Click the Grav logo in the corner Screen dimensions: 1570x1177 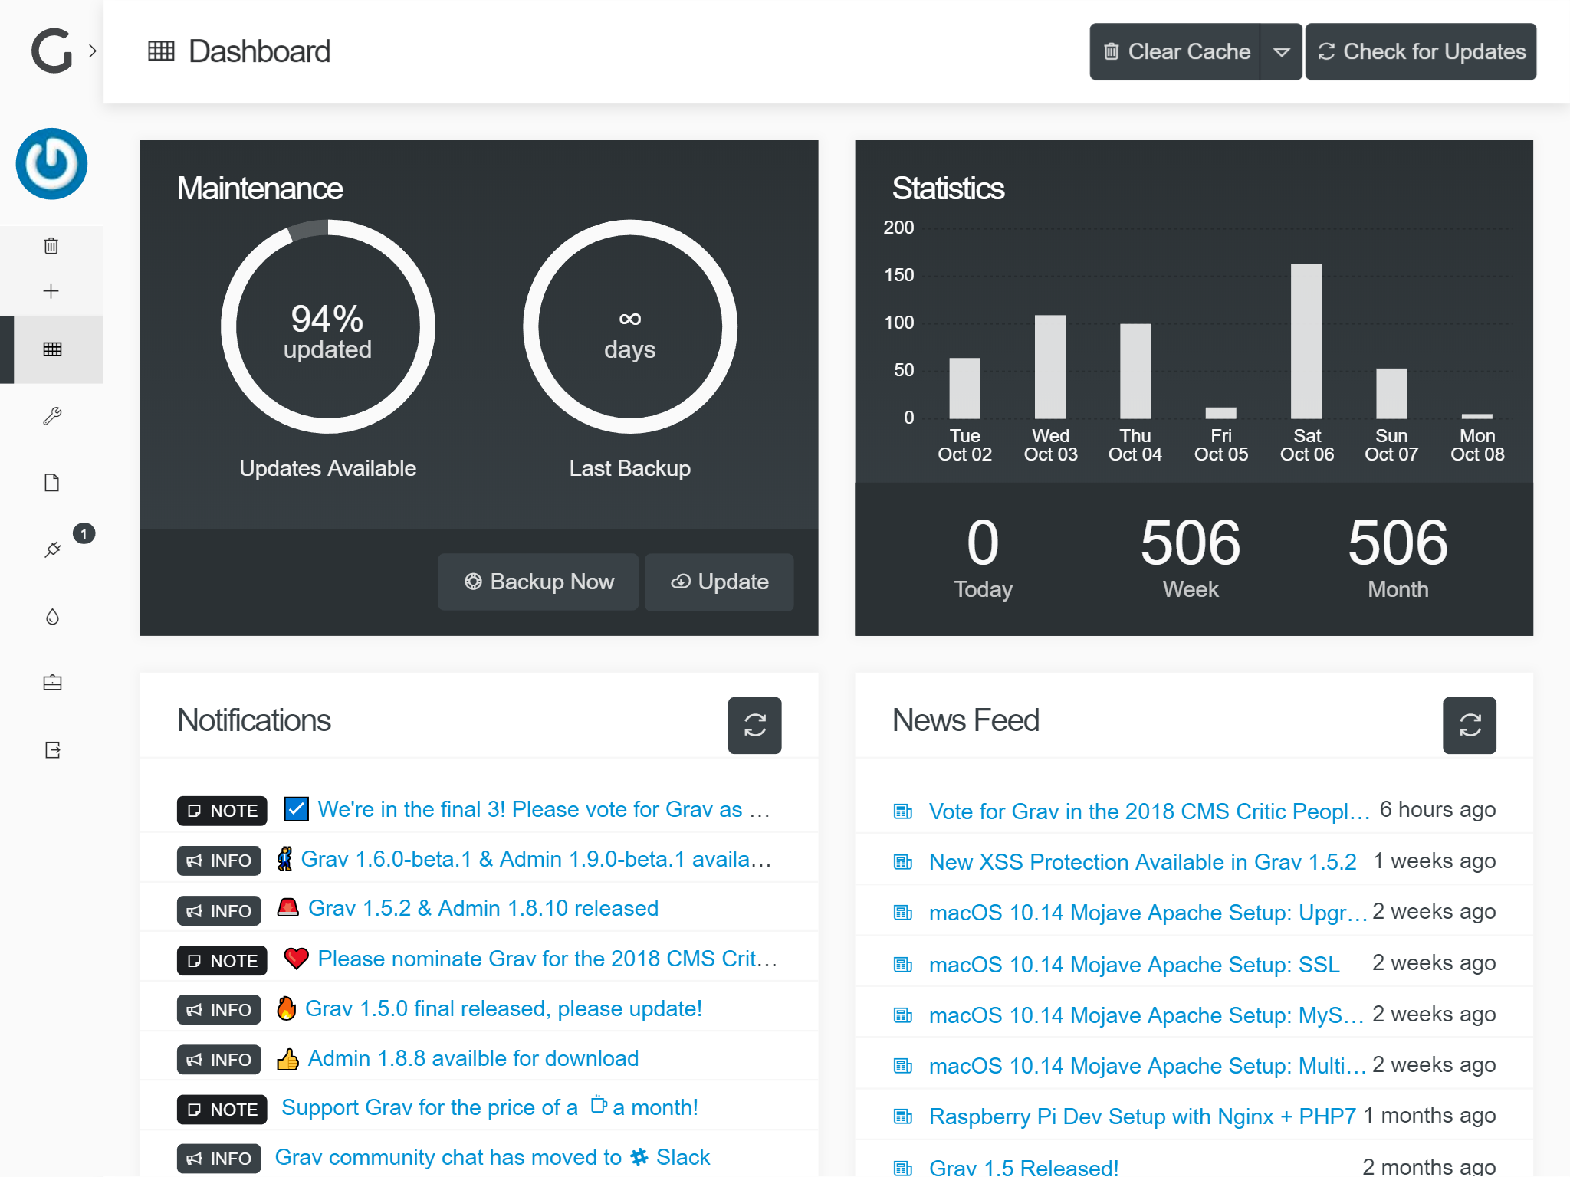coord(51,51)
